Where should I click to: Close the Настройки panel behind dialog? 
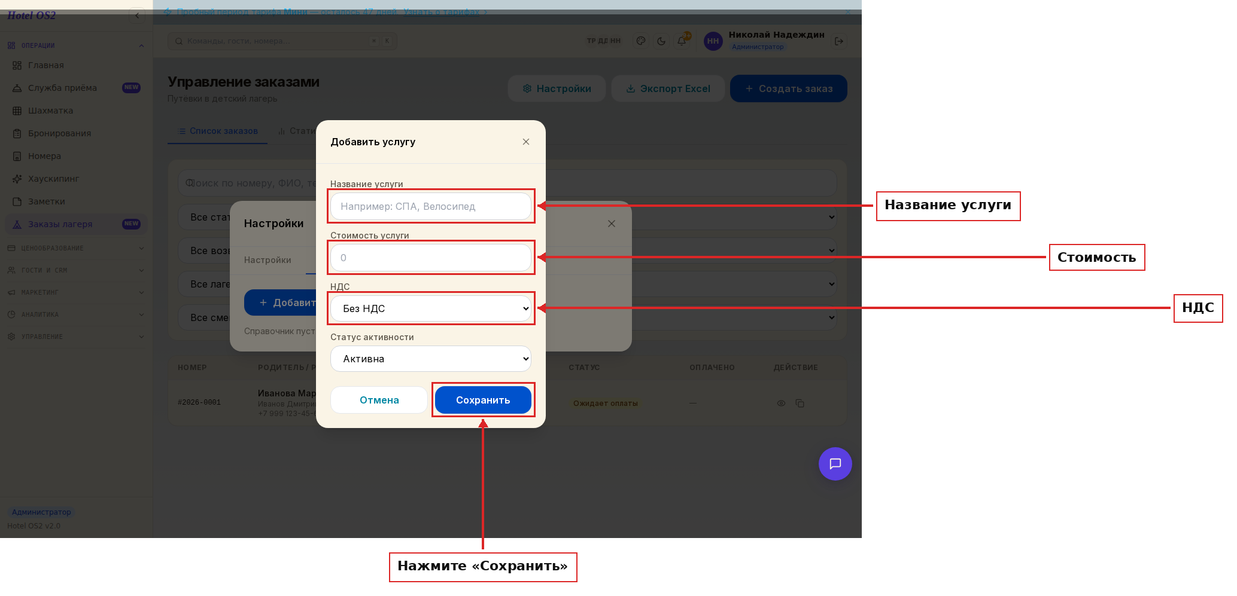[x=612, y=224]
